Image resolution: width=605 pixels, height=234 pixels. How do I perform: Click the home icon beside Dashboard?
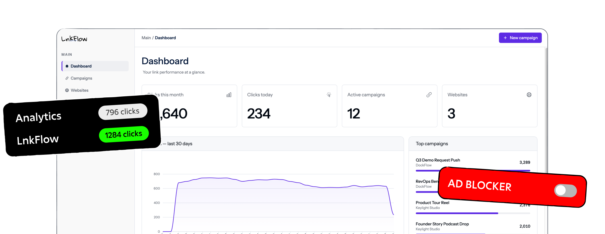pos(67,66)
